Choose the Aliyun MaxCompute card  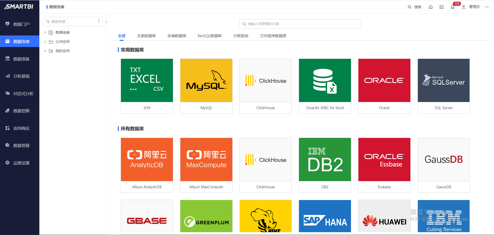tap(206, 165)
